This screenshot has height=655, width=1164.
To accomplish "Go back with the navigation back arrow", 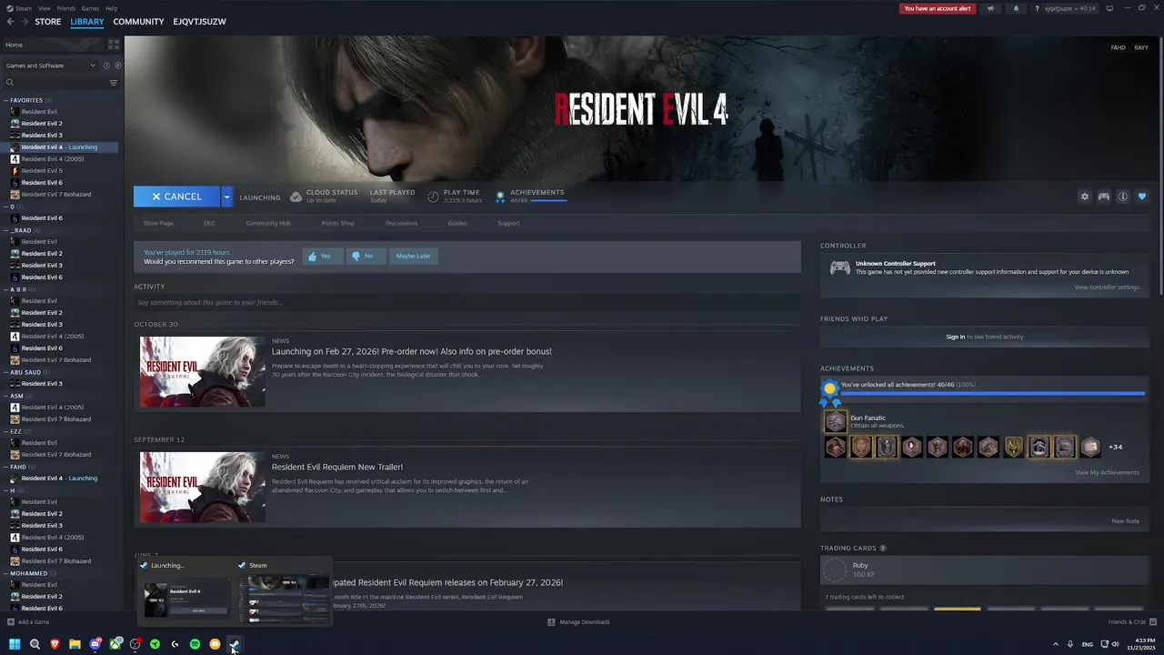I will pyautogui.click(x=10, y=21).
